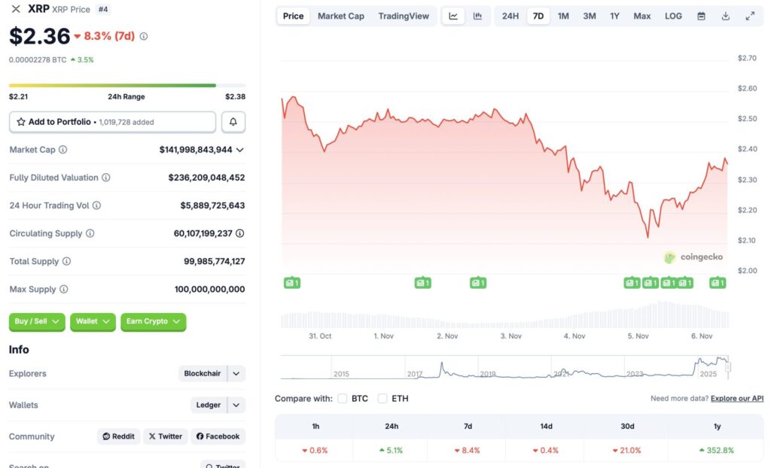The width and height of the screenshot is (771, 468).
Task: Open the Buy / Sell dropdown
Action: (x=36, y=321)
